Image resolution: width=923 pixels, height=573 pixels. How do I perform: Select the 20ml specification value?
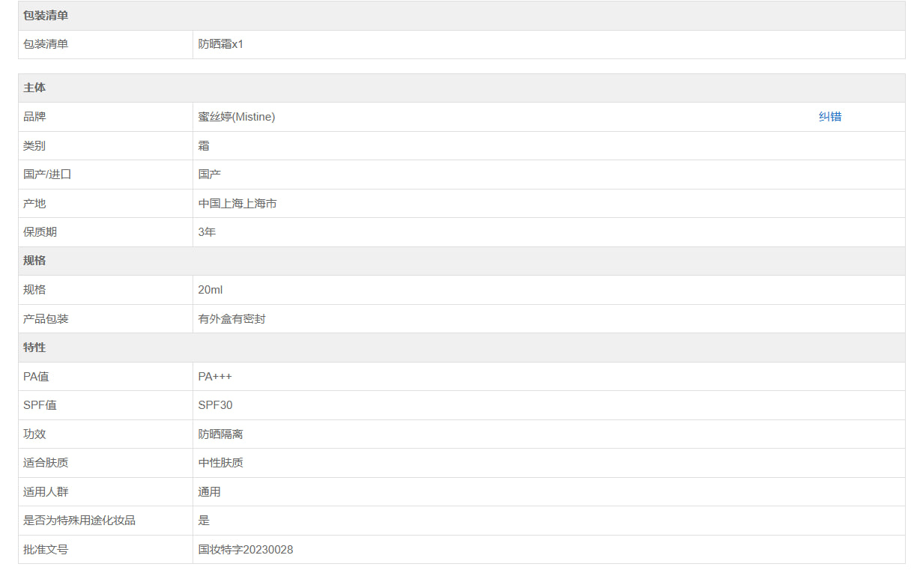tap(211, 290)
